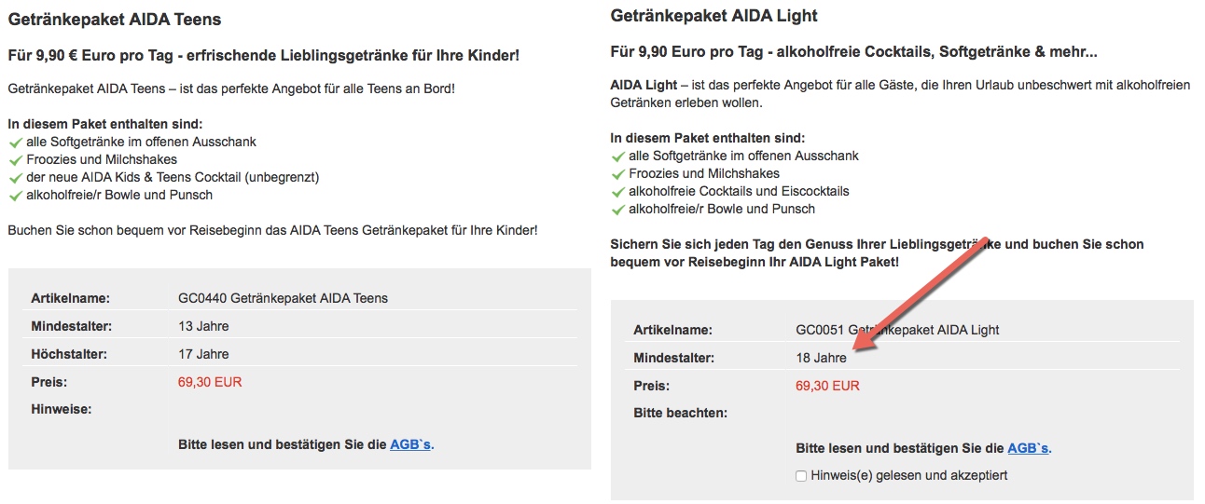Viewport: 1205px width, 504px height.
Task: Click the 'Getränkepaket AIDA Light' heading
Action: tap(713, 16)
